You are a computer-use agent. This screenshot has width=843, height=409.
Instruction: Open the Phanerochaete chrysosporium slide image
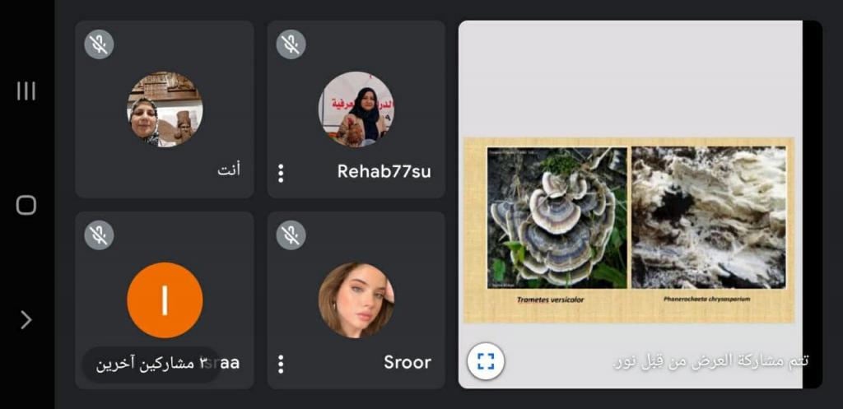click(x=709, y=218)
